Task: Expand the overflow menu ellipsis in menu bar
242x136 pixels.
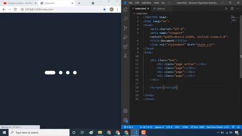Action: click(x=169, y=3)
